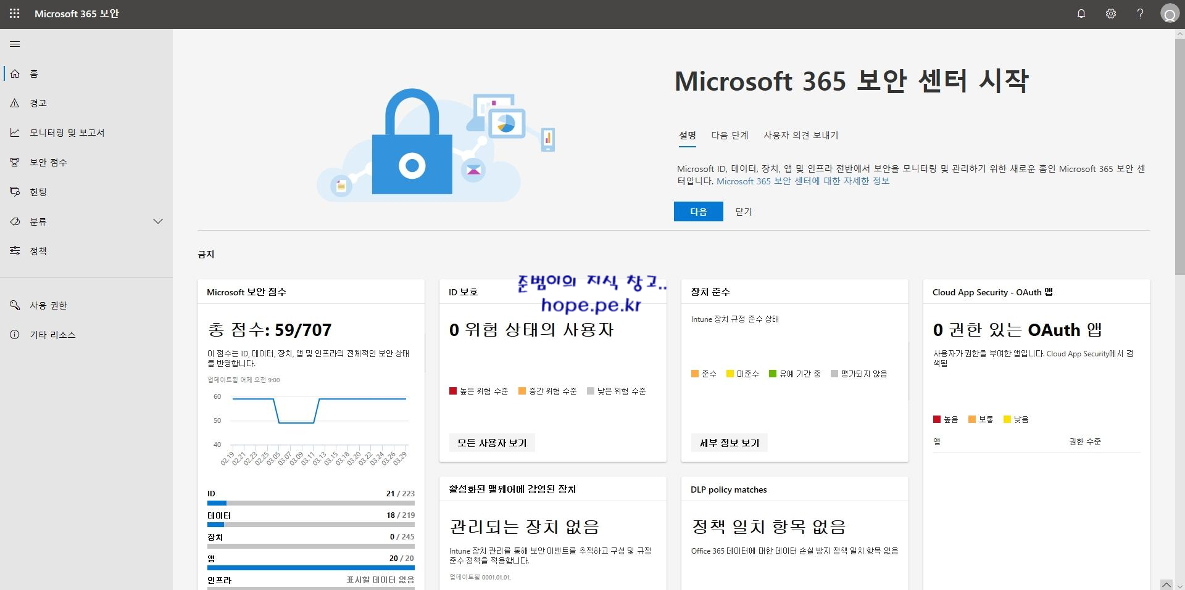Click the 앱 score progress bar

pos(311,568)
